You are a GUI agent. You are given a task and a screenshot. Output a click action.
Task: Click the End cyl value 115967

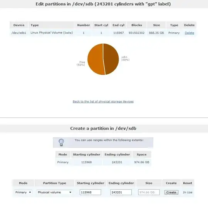click(119, 33)
